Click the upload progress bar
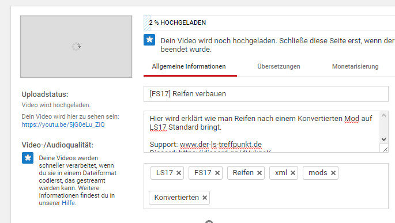 click(269, 23)
